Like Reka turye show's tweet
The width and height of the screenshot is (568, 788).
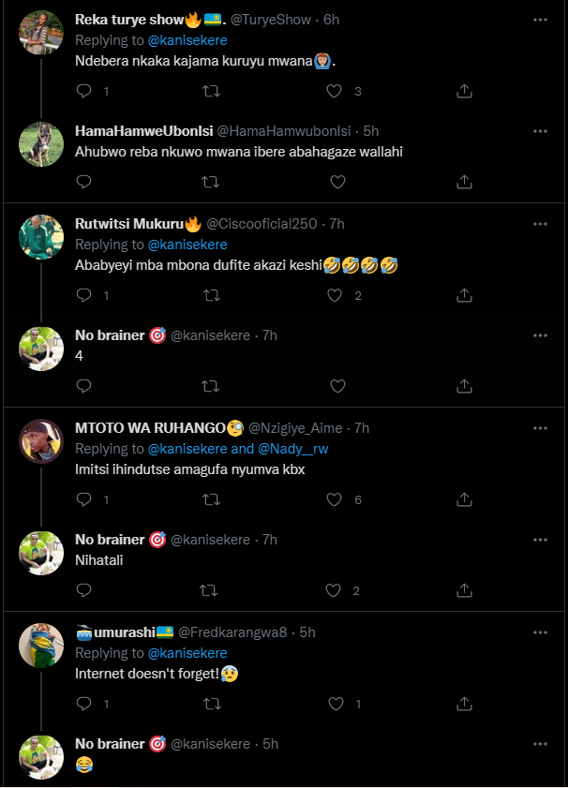(x=336, y=91)
